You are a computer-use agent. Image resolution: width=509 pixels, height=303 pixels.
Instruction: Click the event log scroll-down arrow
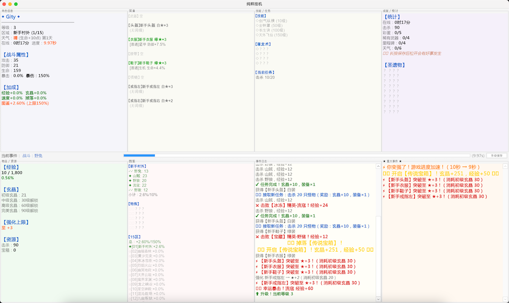(x=378, y=299)
